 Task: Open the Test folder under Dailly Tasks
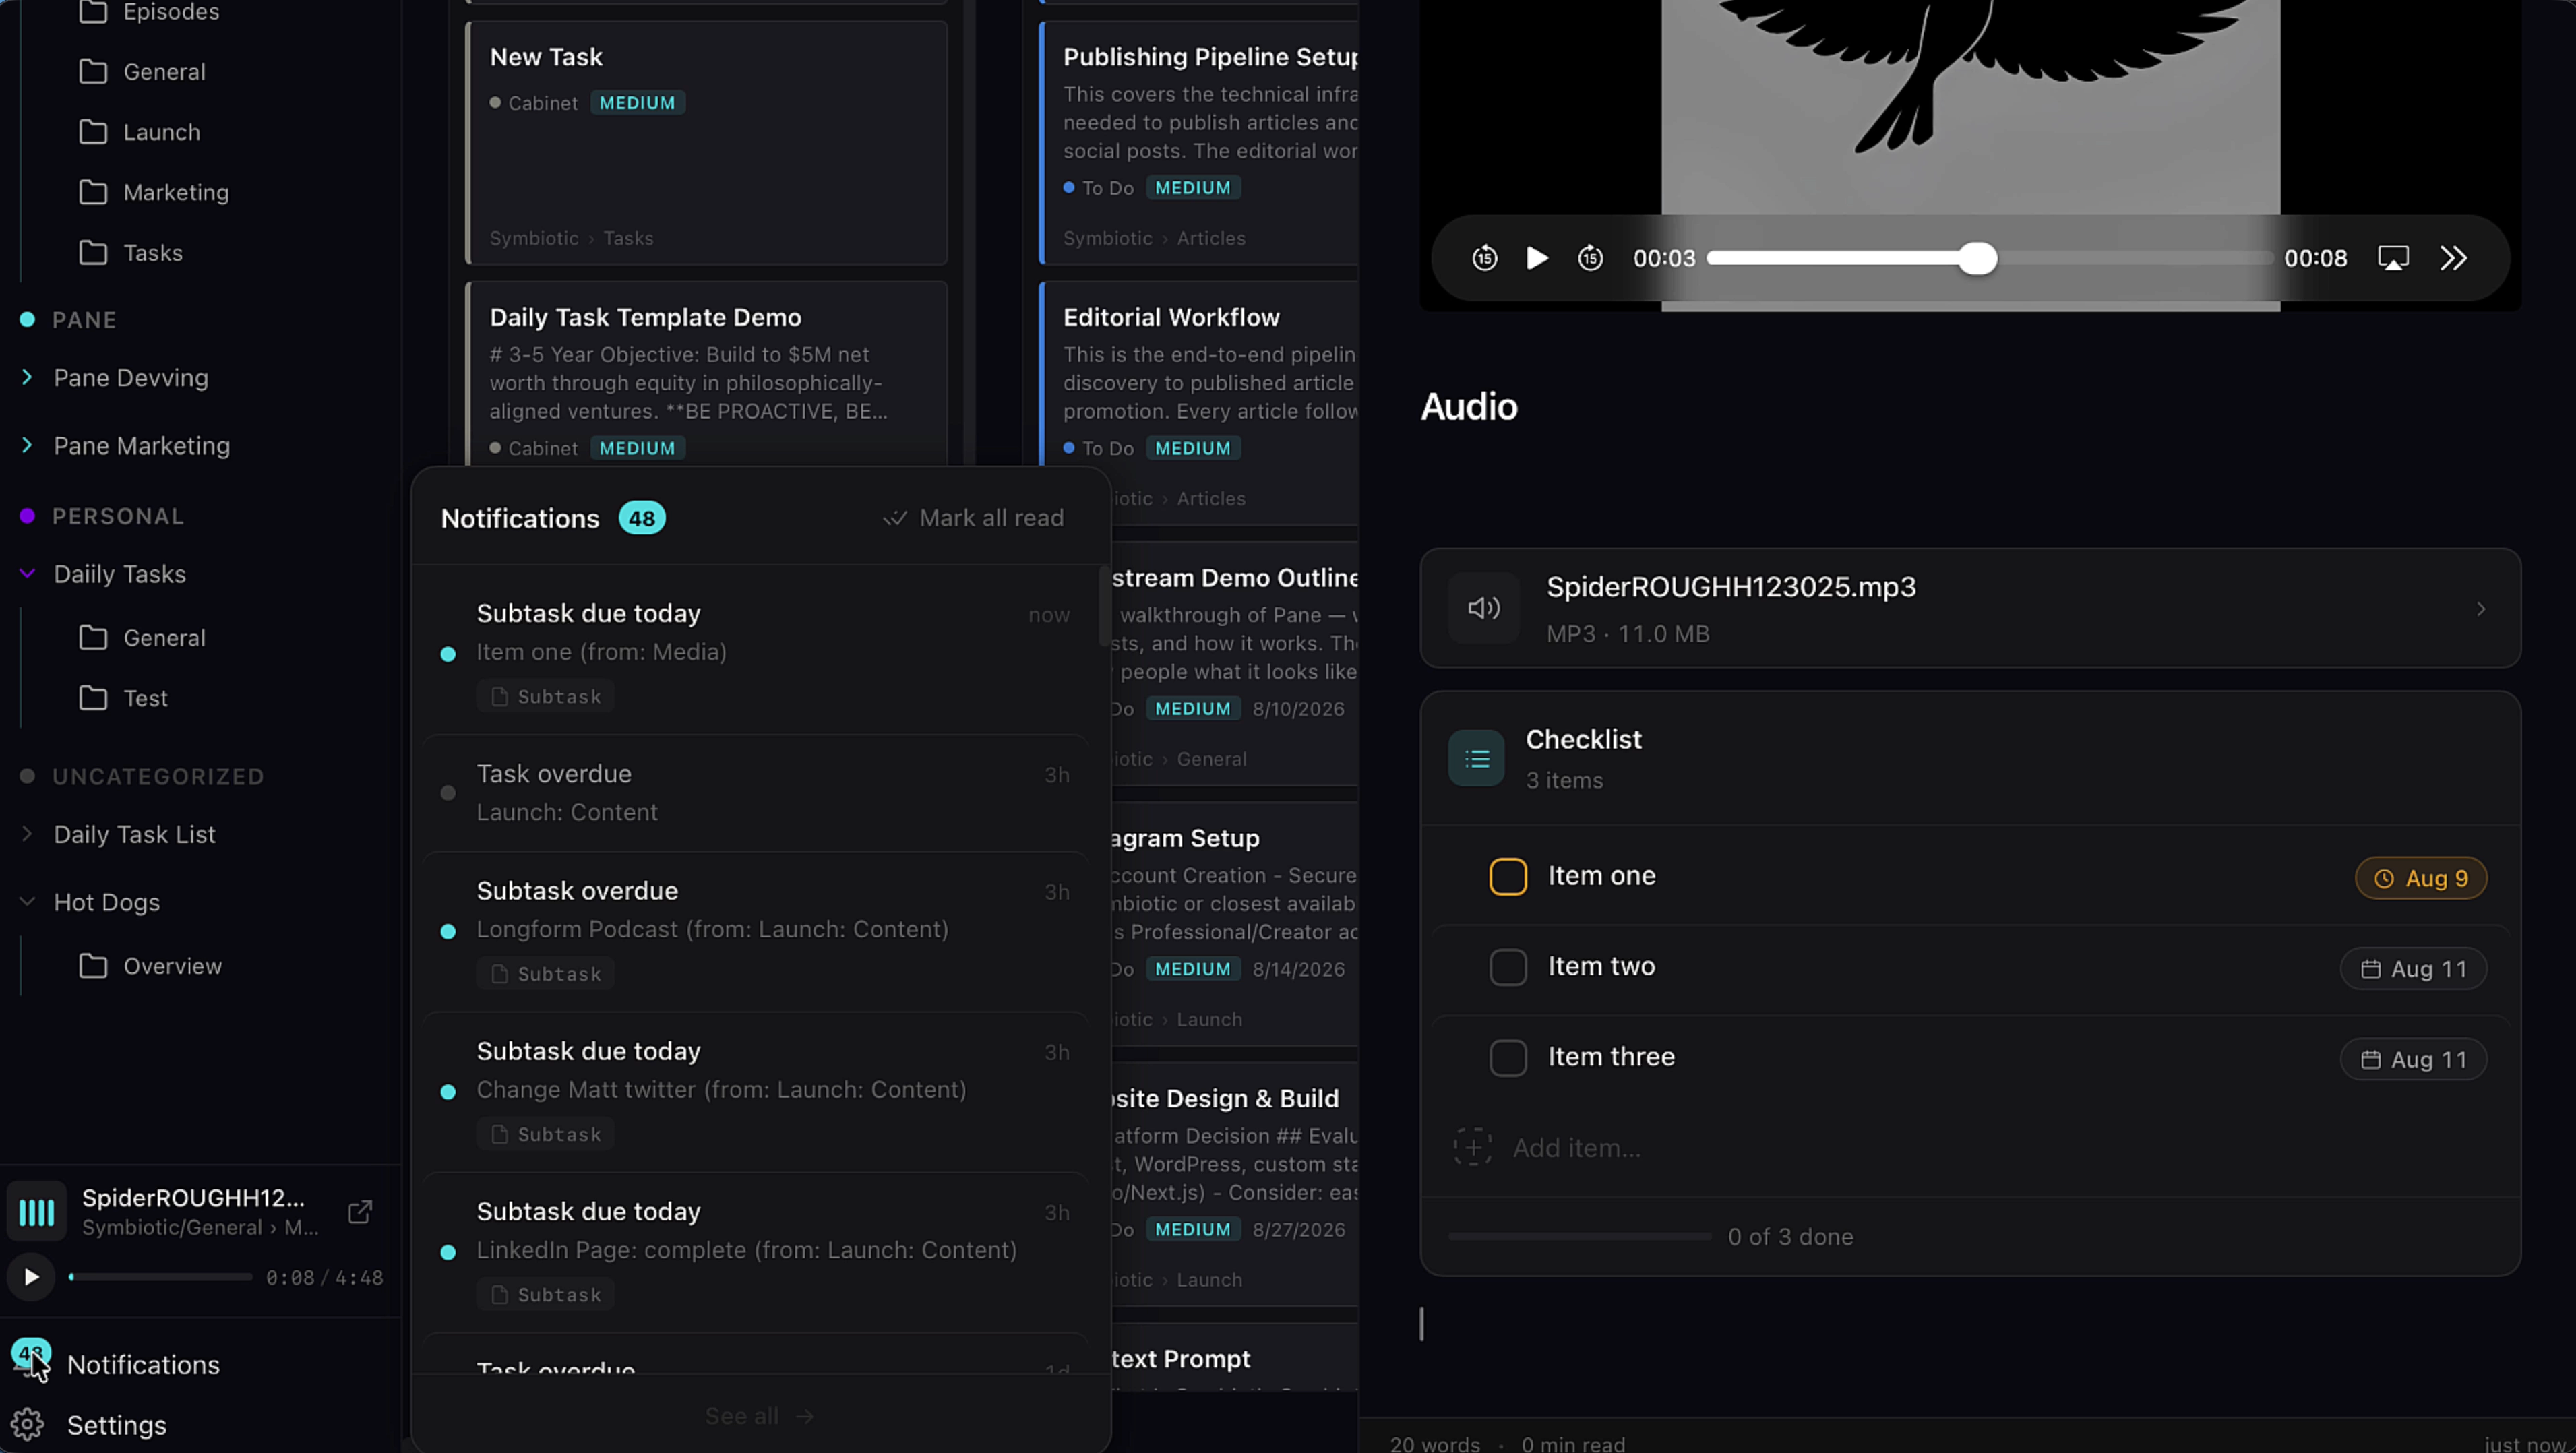point(123,698)
